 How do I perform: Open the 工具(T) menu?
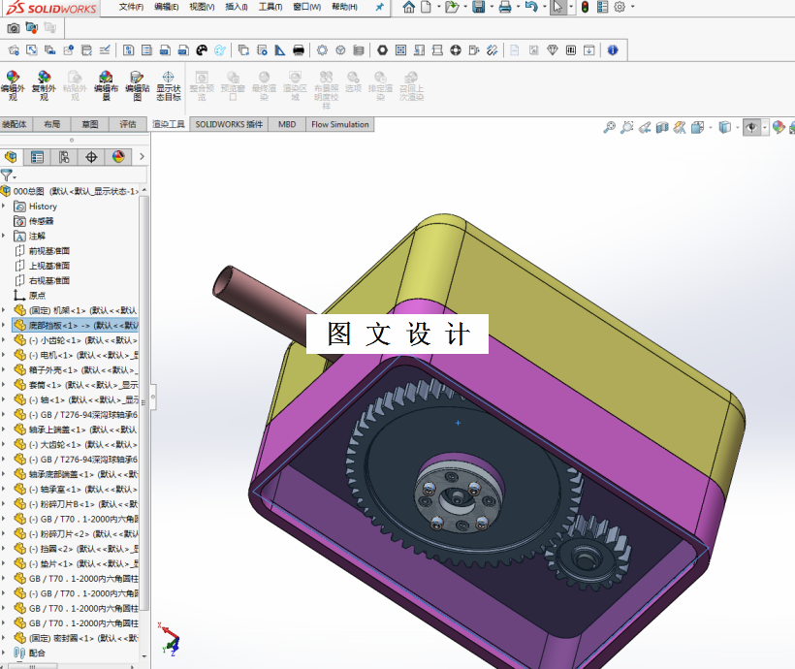[x=270, y=7]
